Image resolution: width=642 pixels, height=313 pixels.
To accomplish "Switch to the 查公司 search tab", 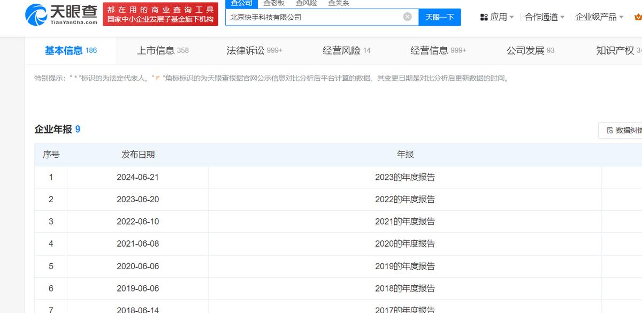I will 241,3.
